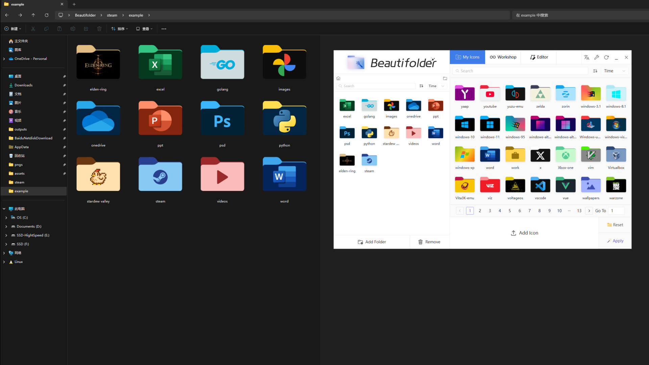Image resolution: width=649 pixels, height=365 pixels.
Task: Select the windows-xp folder icon
Action: coord(464,154)
